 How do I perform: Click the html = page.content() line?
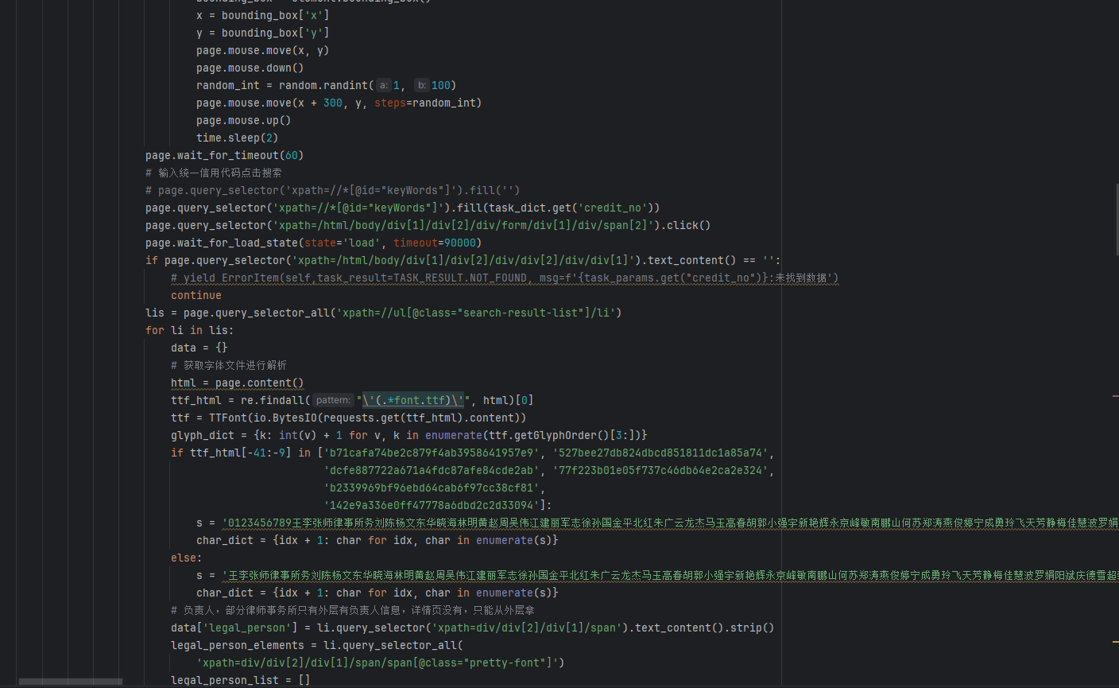237,383
